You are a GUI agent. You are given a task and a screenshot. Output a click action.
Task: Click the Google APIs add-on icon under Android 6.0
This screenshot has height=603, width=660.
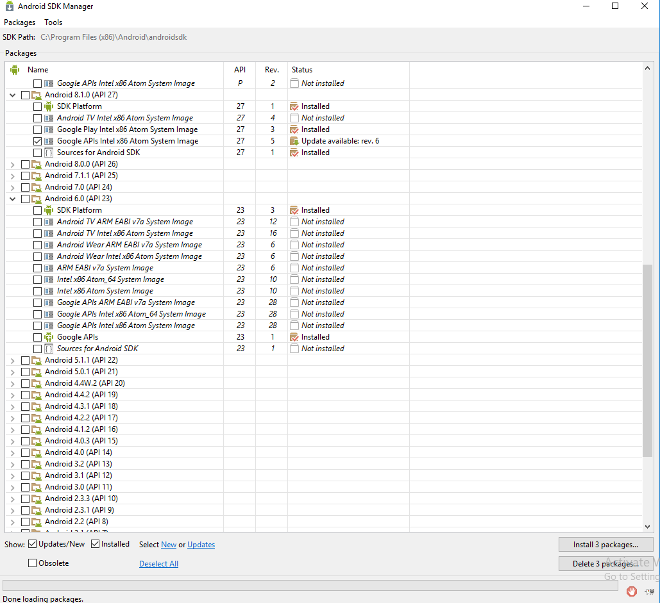click(48, 336)
